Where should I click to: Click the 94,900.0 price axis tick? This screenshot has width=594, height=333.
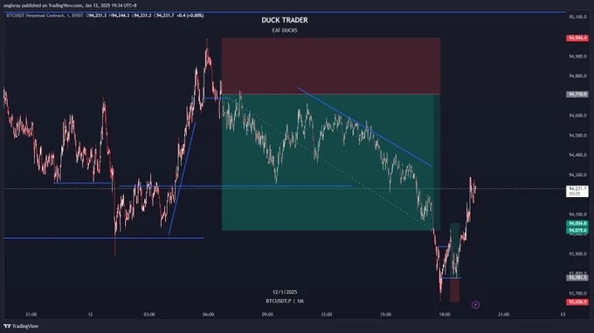577,57
